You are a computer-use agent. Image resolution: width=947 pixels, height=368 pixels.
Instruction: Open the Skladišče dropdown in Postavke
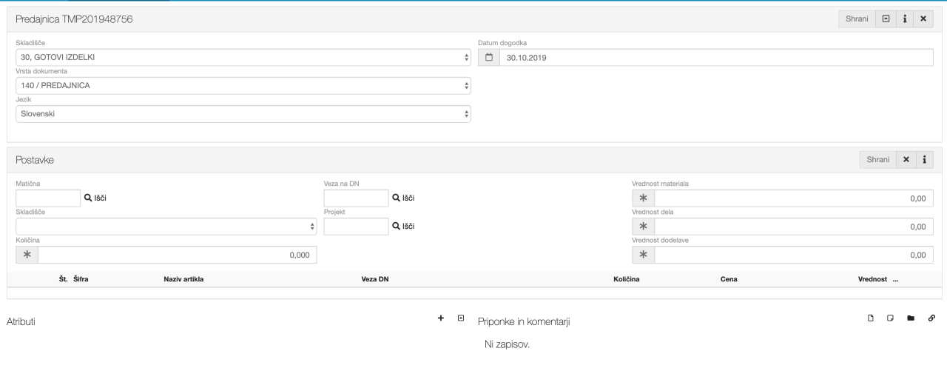click(x=166, y=227)
